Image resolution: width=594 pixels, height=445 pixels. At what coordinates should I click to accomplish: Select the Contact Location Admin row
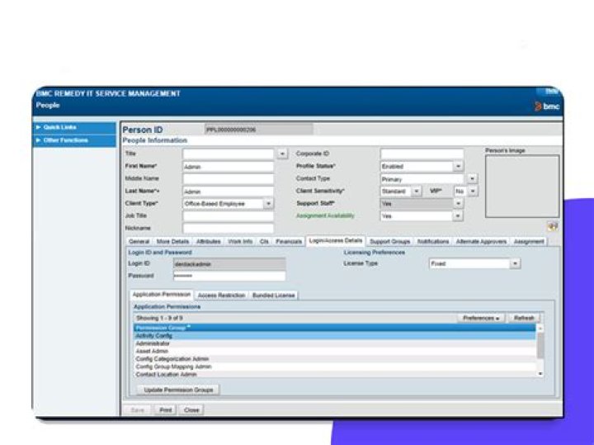coord(335,374)
